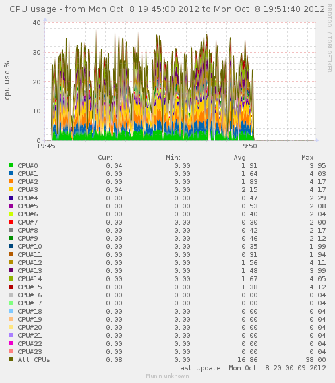
Task: Click the red CPU#7 legend swatch
Action: (x=11, y=222)
